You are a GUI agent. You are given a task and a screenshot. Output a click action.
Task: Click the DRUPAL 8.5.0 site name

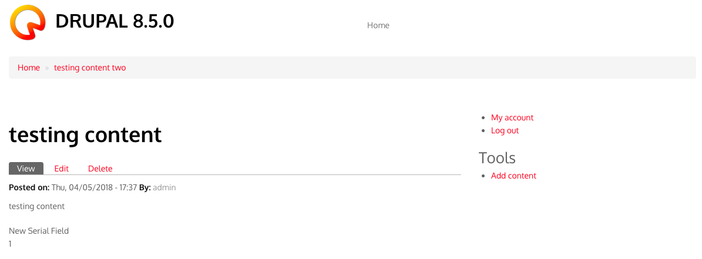pyautogui.click(x=115, y=22)
